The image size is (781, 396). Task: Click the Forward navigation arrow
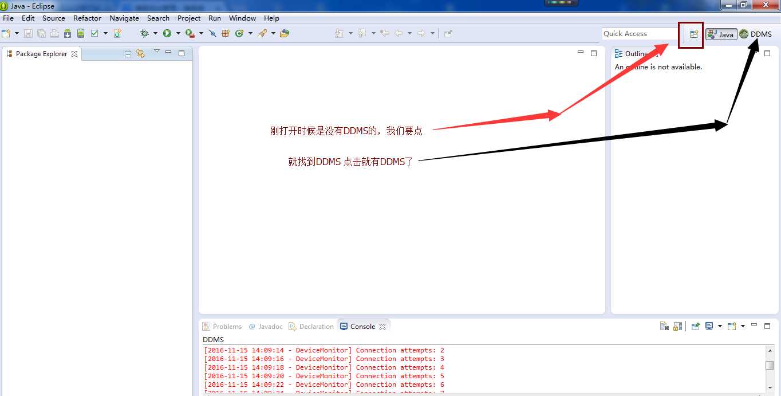tap(421, 33)
